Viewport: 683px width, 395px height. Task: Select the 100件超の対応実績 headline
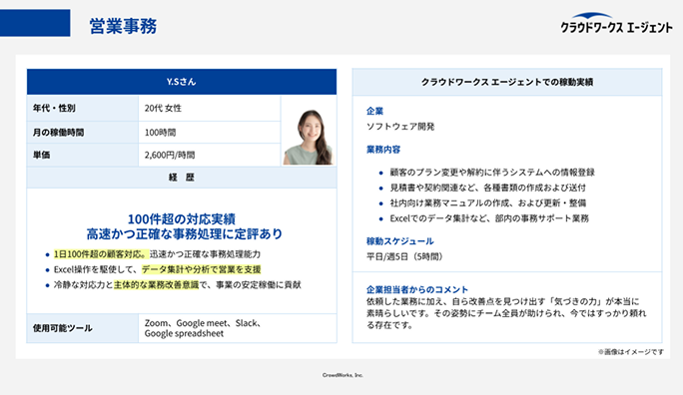182,218
